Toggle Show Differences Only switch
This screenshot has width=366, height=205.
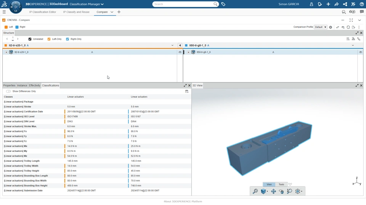click(8, 91)
